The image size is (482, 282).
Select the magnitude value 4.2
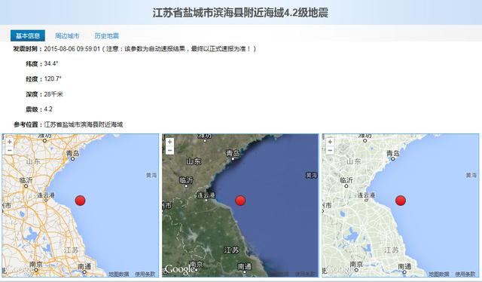point(48,109)
